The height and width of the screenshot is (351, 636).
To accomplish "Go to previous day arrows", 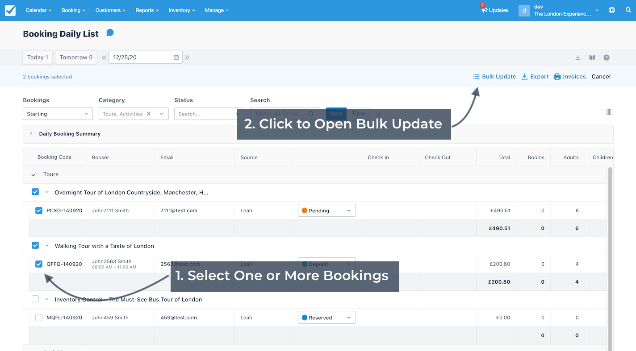I will pos(104,58).
